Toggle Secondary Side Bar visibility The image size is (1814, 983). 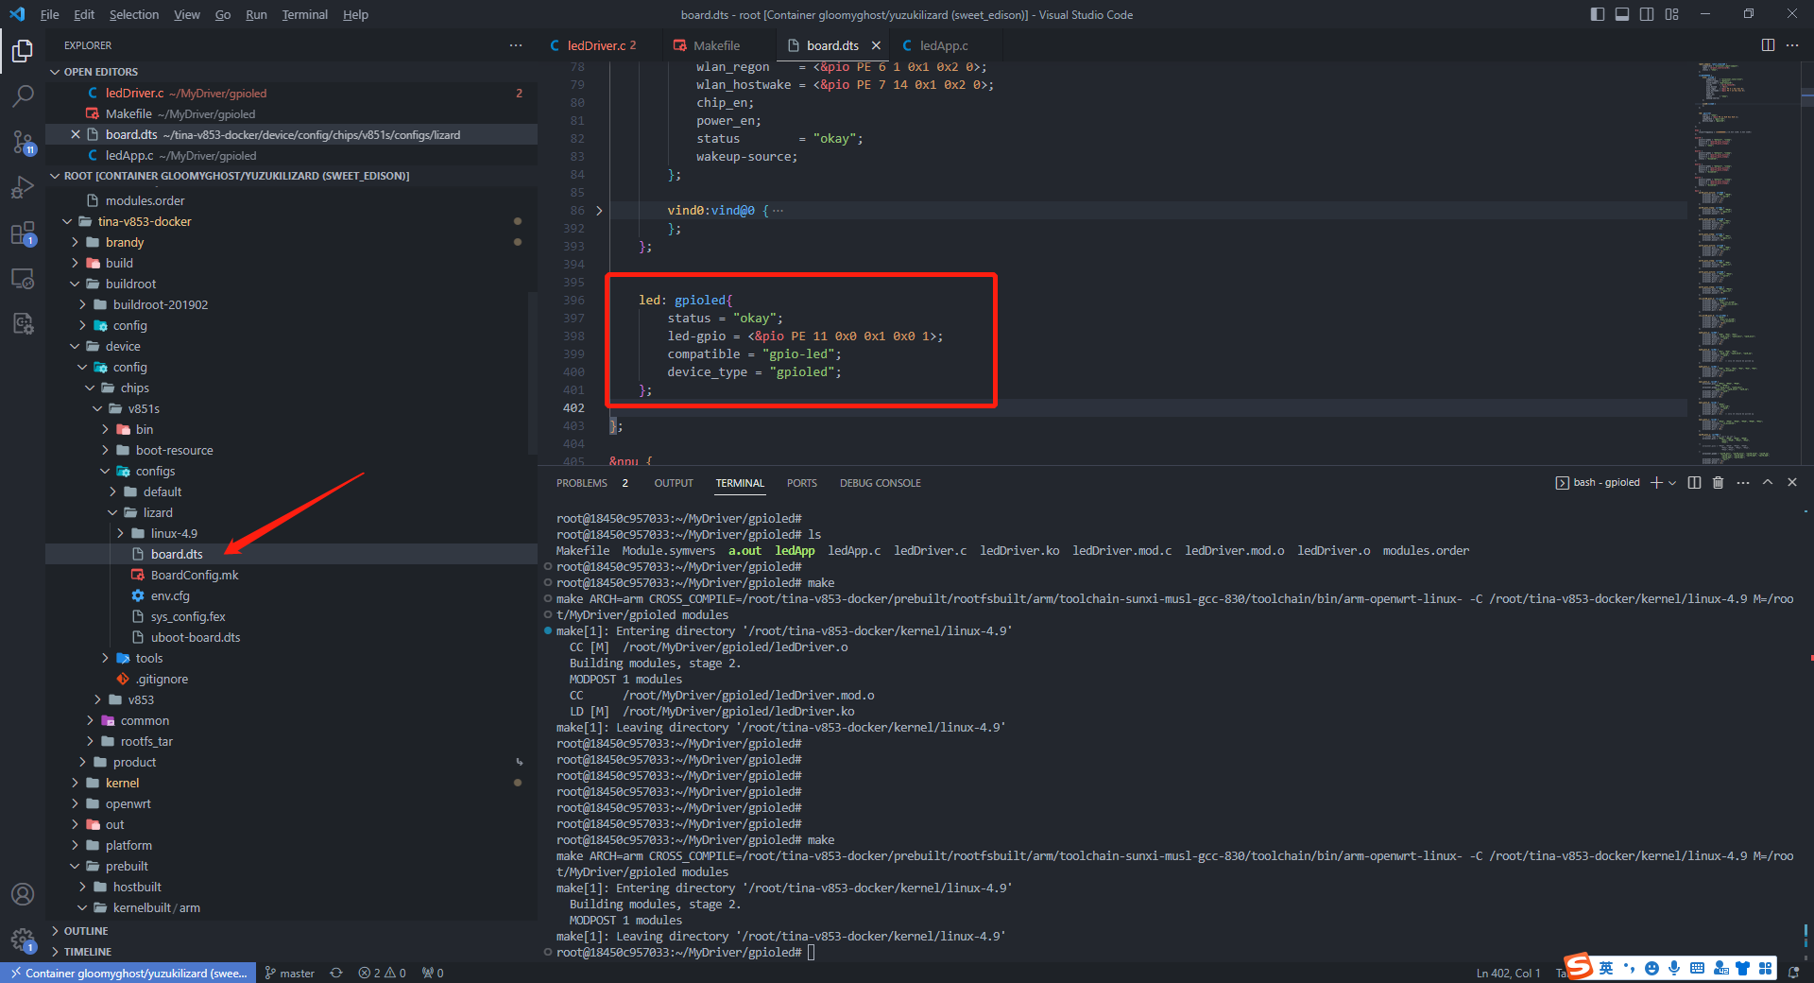click(1647, 14)
